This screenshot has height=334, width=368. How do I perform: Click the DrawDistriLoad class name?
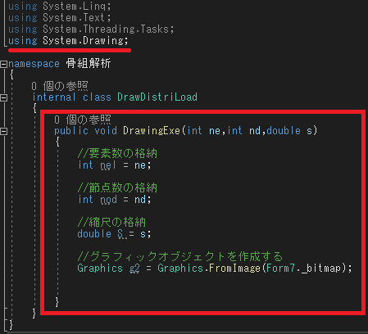157,97
